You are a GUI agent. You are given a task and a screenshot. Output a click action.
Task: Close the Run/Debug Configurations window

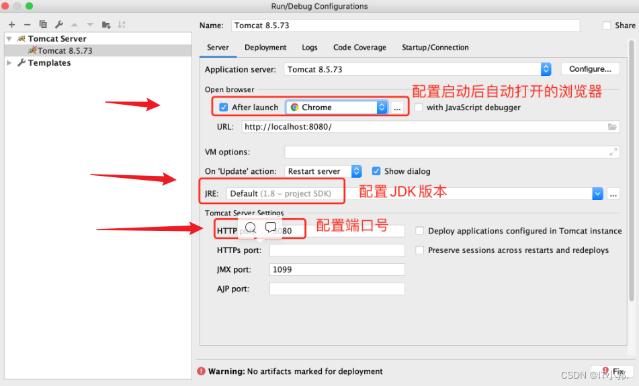[x=5, y=5]
